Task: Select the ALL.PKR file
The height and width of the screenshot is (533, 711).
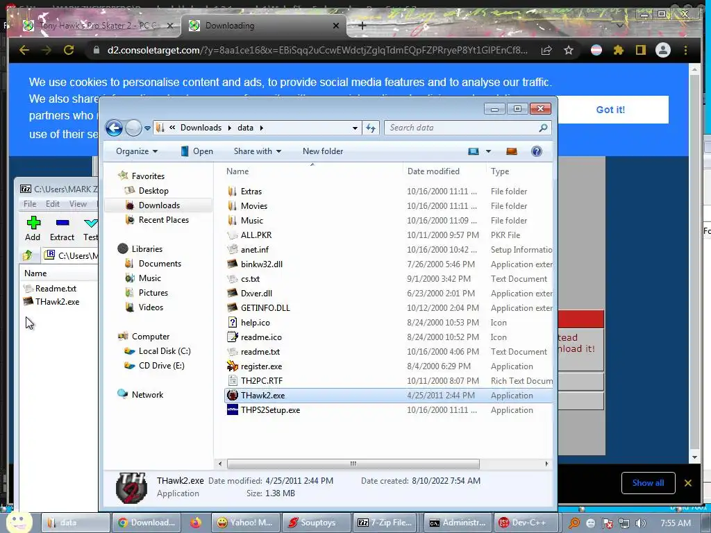Action: click(256, 235)
